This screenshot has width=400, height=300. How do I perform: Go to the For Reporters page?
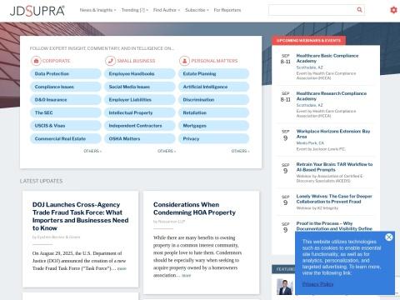coord(227,10)
